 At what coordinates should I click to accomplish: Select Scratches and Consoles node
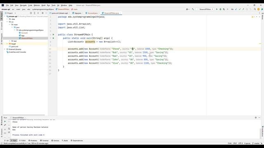click(x=17, y=52)
